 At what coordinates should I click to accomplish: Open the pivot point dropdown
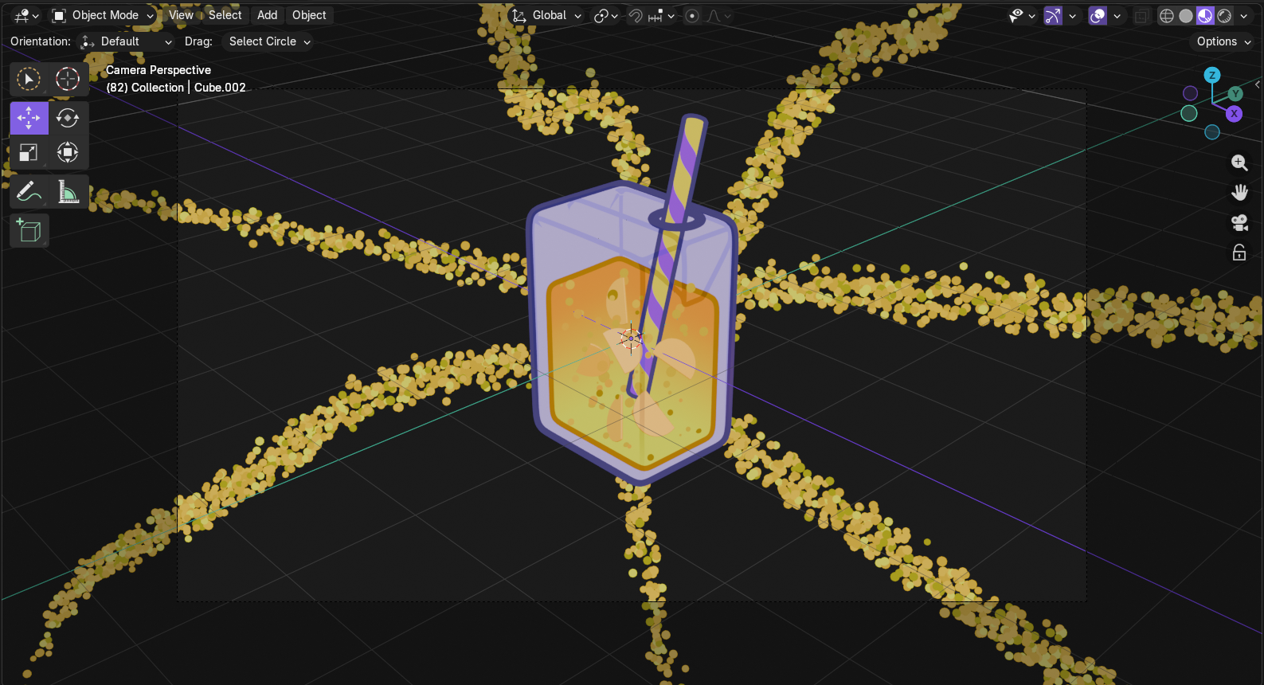tap(606, 16)
